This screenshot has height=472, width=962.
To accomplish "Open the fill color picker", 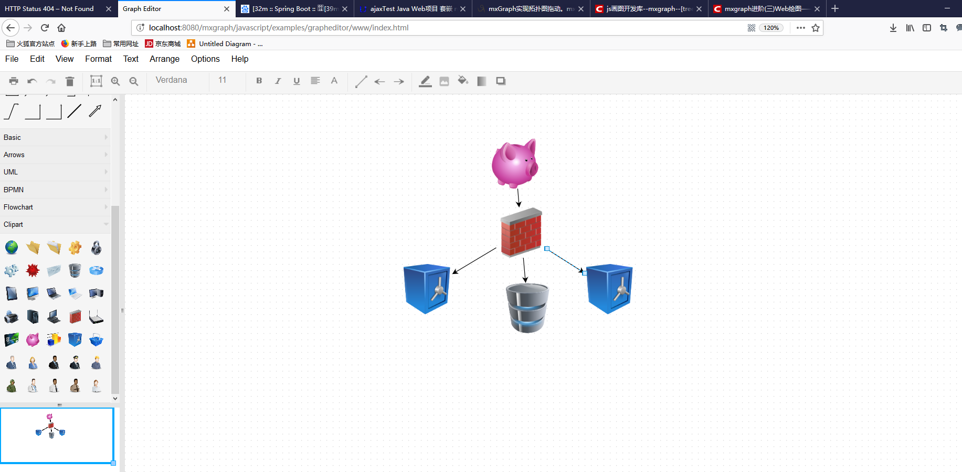I will pos(463,81).
